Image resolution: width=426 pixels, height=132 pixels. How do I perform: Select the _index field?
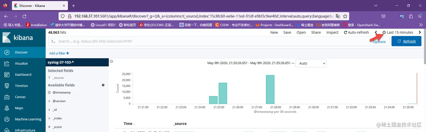[x=57, y=118]
